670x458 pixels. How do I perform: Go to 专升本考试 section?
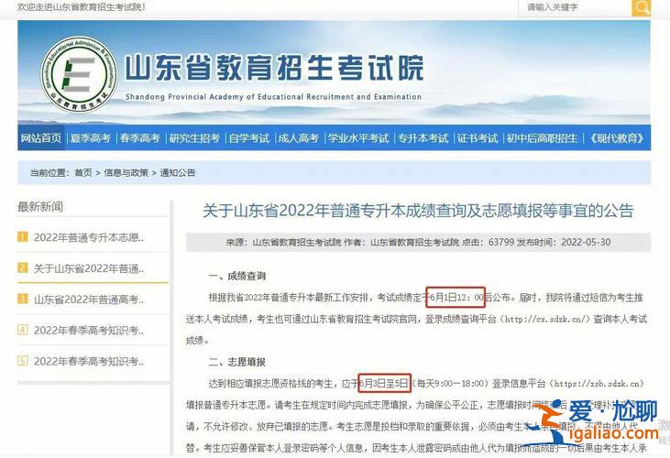click(x=423, y=138)
